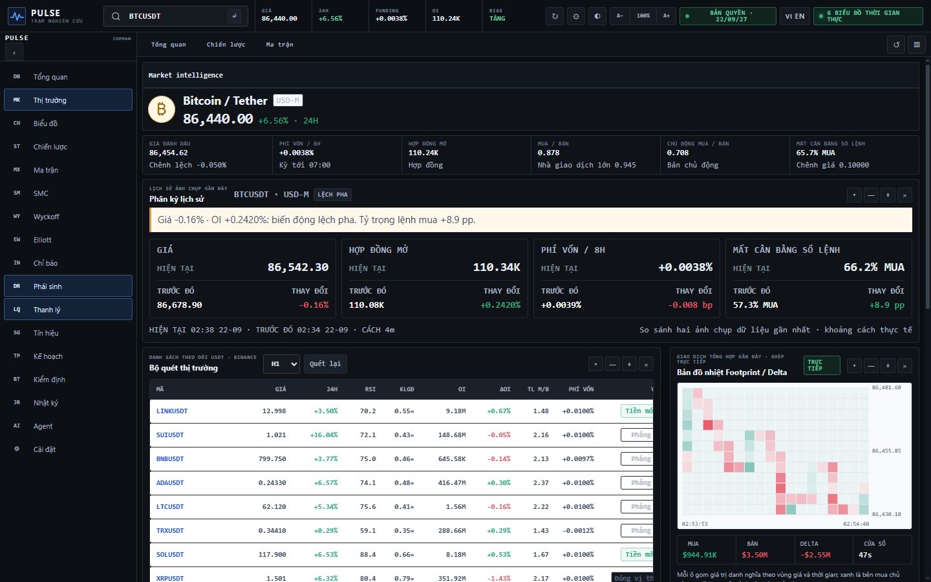Open Kế hoạch in the sidebar

tap(68, 356)
